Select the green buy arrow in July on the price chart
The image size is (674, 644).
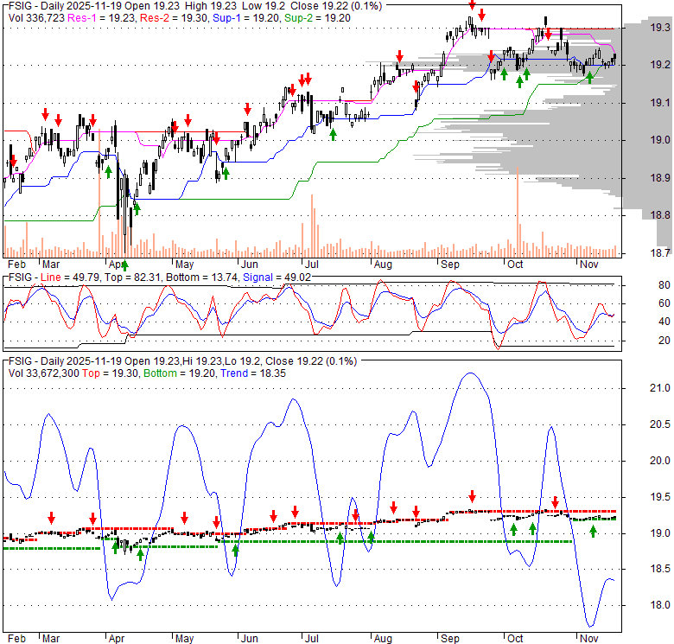coord(333,134)
